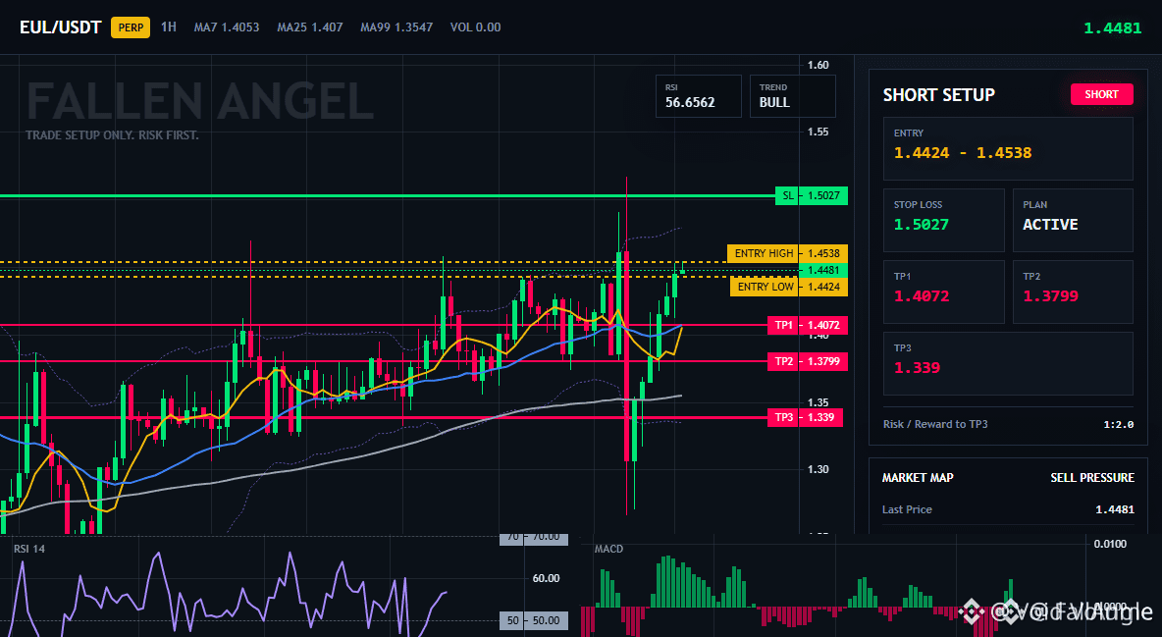Click the MA99 1.3547 indicator
This screenshot has width=1162, height=637.
[396, 27]
